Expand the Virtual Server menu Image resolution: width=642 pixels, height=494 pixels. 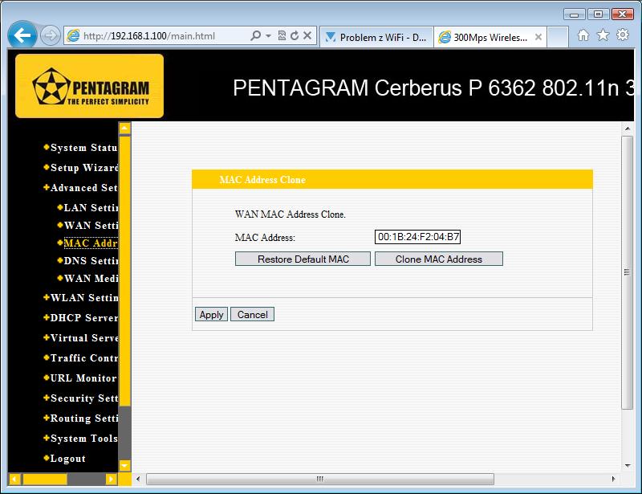click(83, 338)
